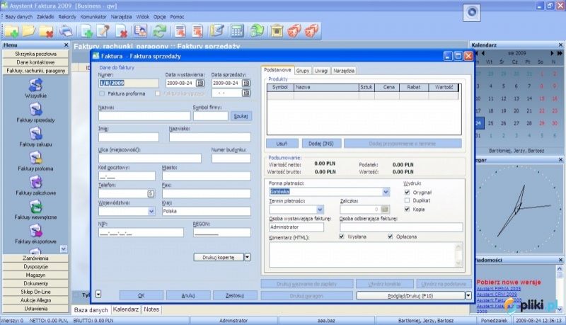
Task: Click the Anuluj button
Action: click(x=188, y=295)
